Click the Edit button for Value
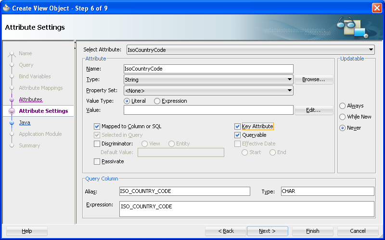Image resolution: width=385 pixels, height=240 pixels. coord(314,110)
